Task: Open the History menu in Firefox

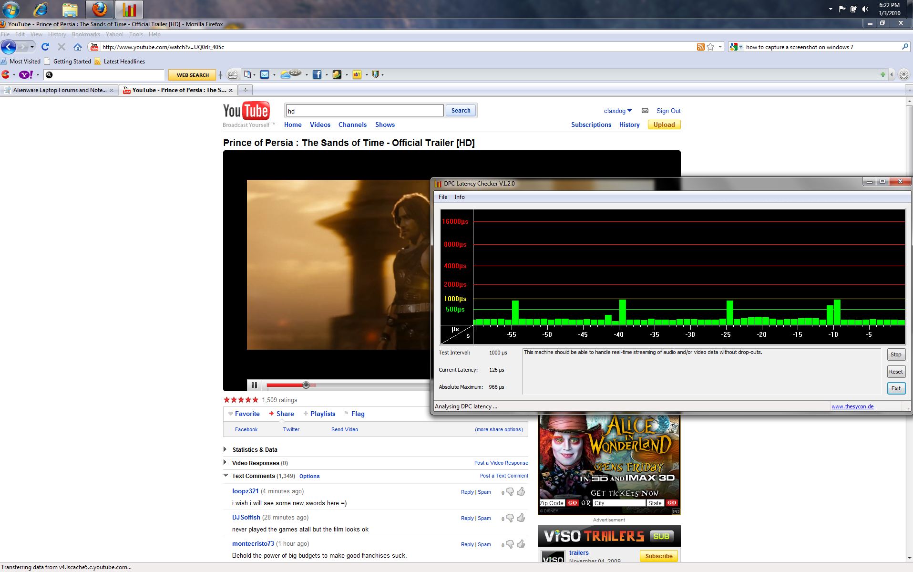Action: pyautogui.click(x=57, y=34)
